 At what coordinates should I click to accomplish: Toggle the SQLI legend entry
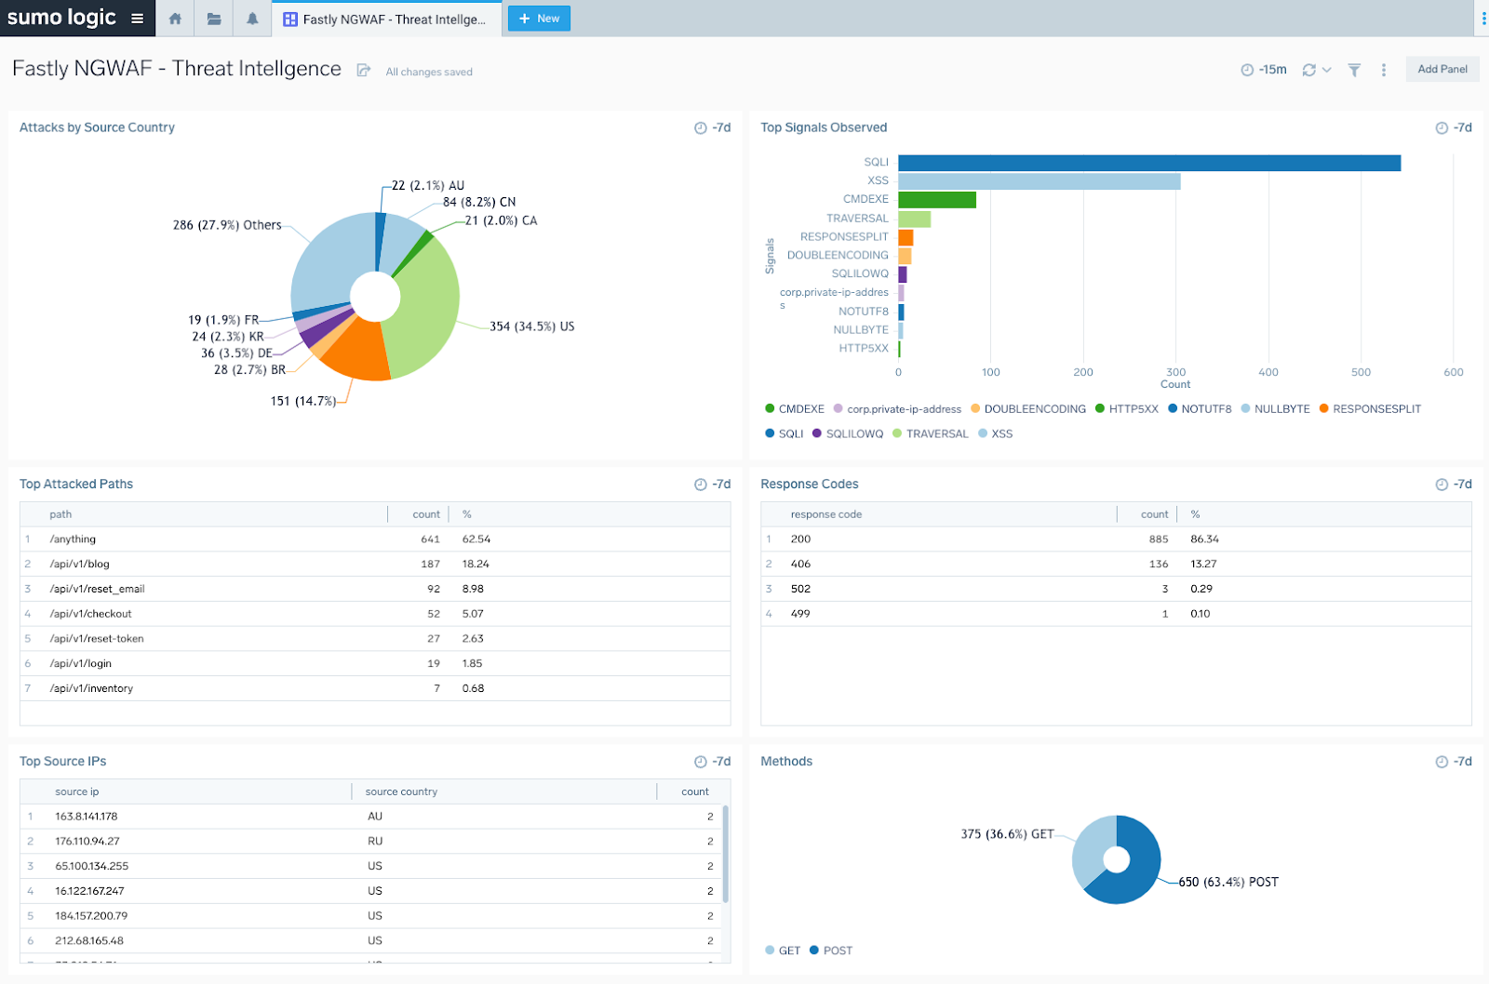click(790, 433)
